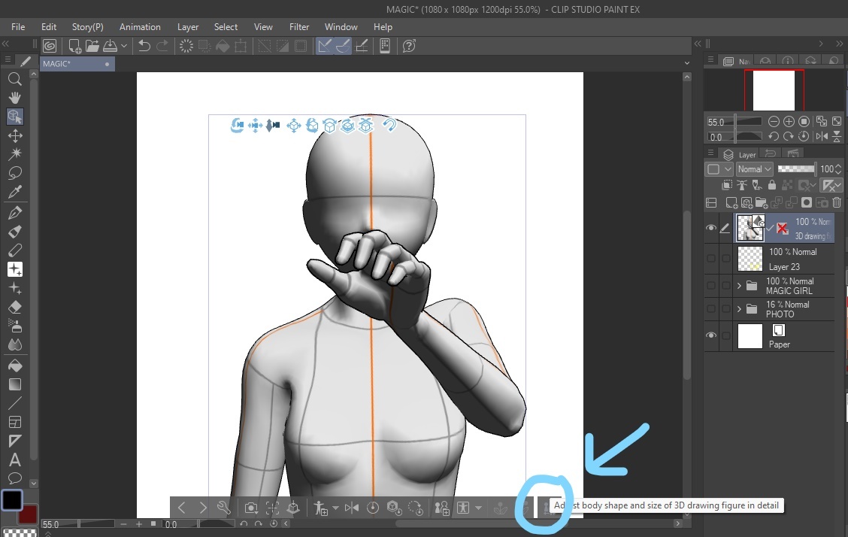Click the Undo arrow in command bar
The height and width of the screenshot is (537, 848).
coord(144,47)
